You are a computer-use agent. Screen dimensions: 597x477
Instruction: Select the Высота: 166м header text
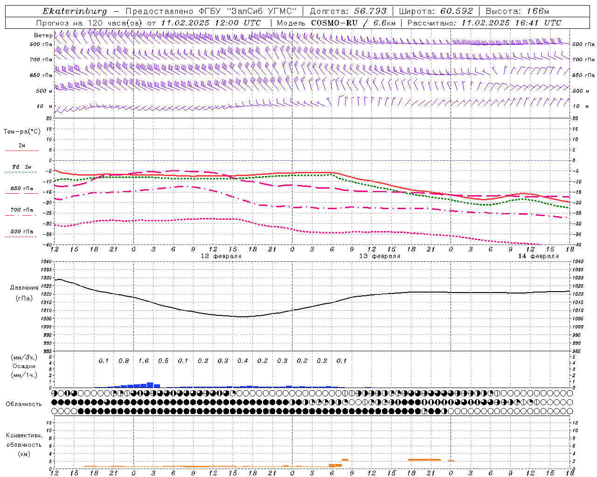coord(517,11)
